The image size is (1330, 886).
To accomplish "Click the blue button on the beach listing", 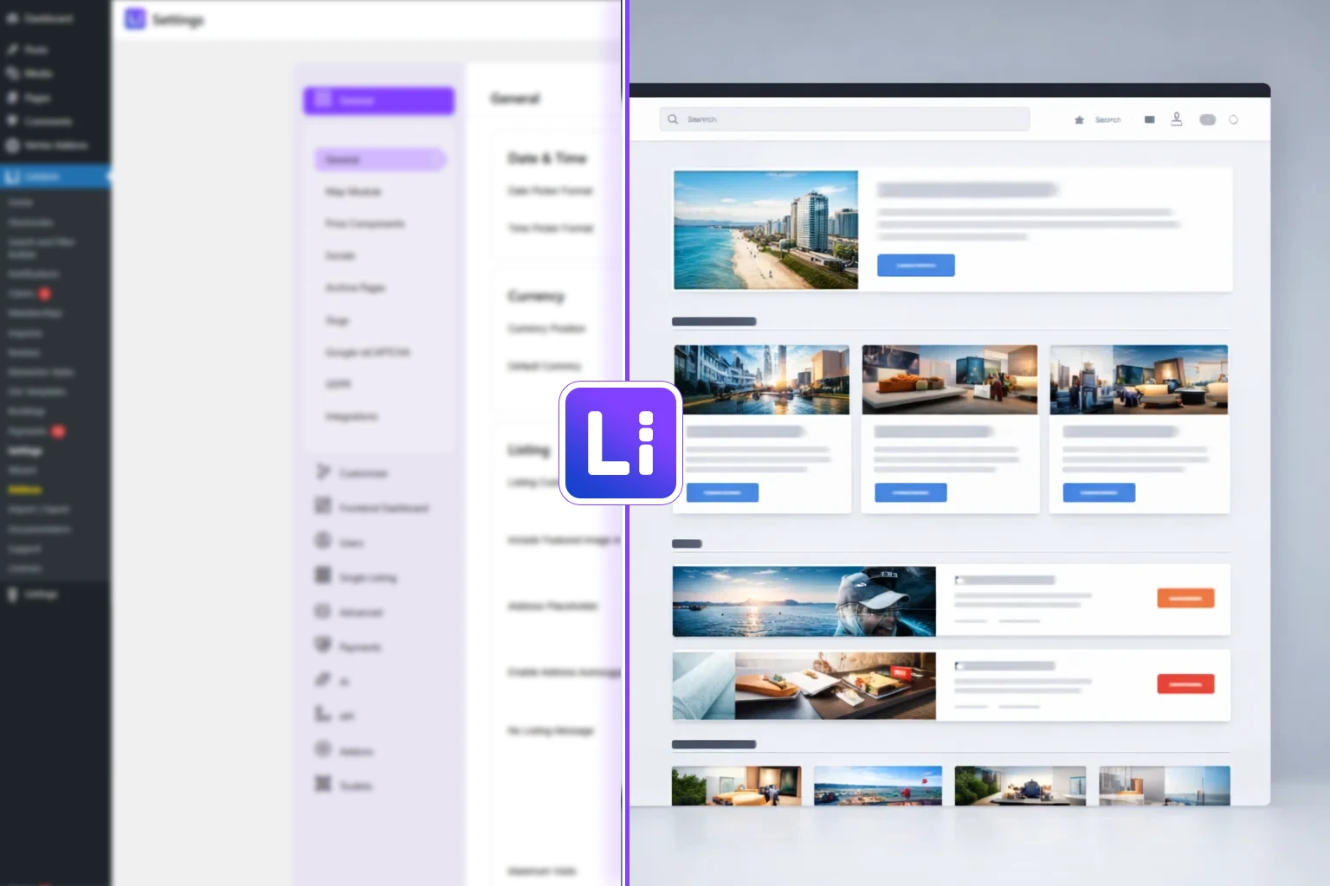I will coord(915,266).
